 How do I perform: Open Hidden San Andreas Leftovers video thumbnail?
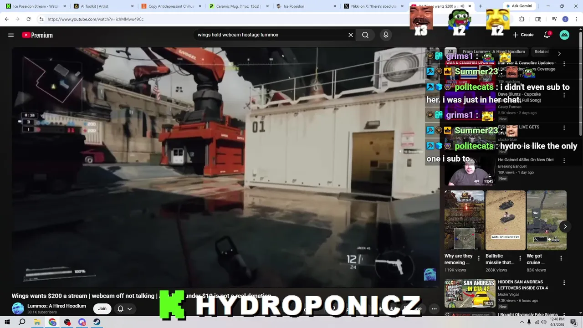[x=470, y=293]
